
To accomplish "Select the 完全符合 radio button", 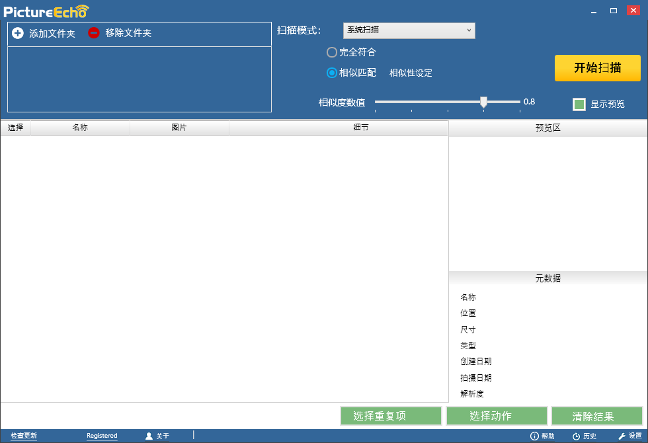I will pos(331,52).
